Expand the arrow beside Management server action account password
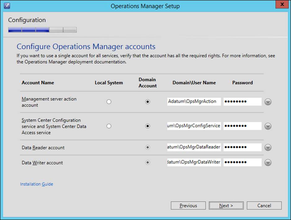 pos(268,102)
